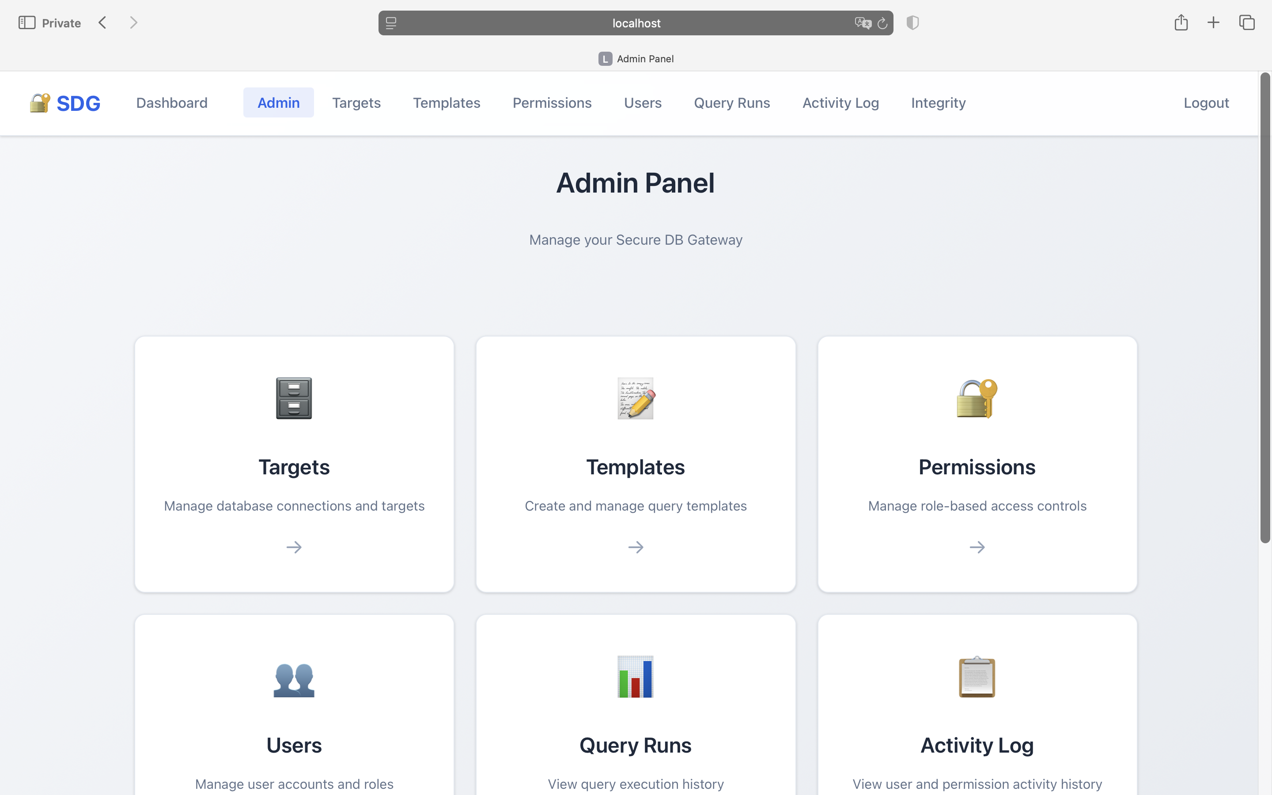Open the Privacy Report shield icon
Image resolution: width=1272 pixels, height=795 pixels.
click(912, 23)
